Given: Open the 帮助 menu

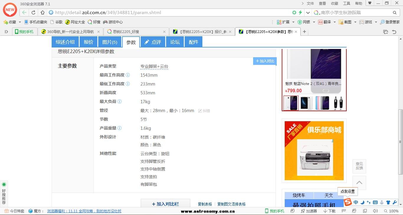Looking at the screenshot, I should point(359,4).
